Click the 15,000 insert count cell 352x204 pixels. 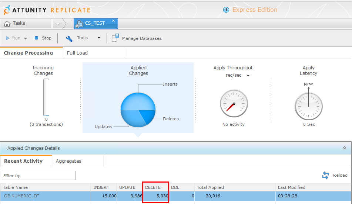(104, 196)
